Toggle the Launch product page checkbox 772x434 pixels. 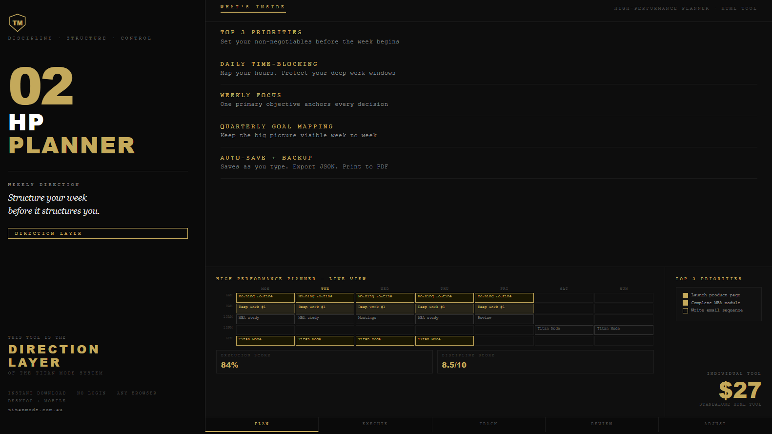tap(685, 295)
